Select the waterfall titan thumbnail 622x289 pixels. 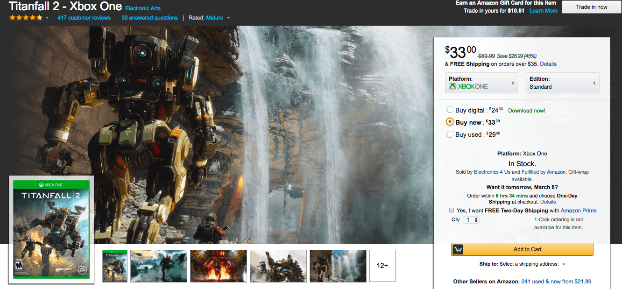338,266
